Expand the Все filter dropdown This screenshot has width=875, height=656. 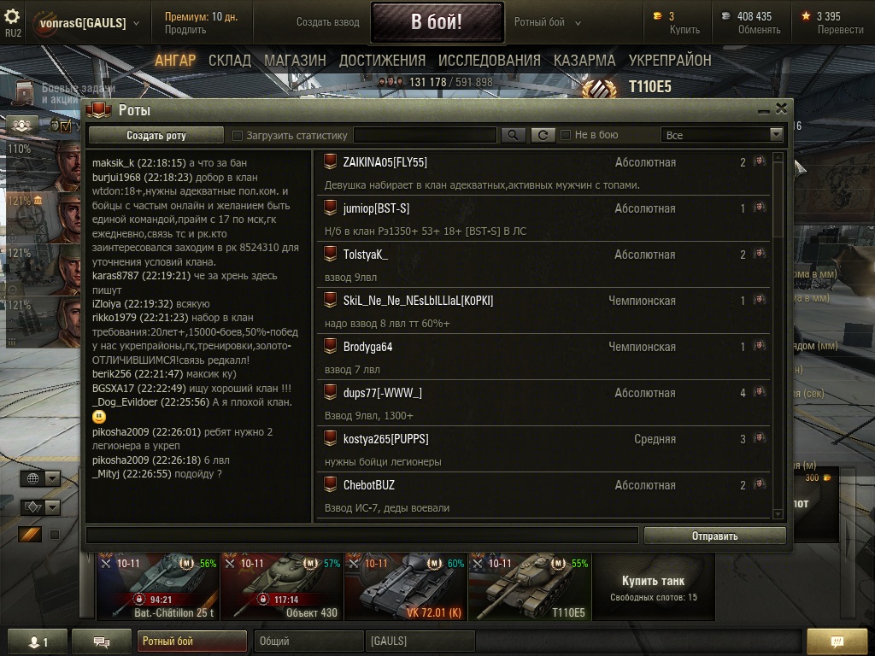tap(721, 135)
